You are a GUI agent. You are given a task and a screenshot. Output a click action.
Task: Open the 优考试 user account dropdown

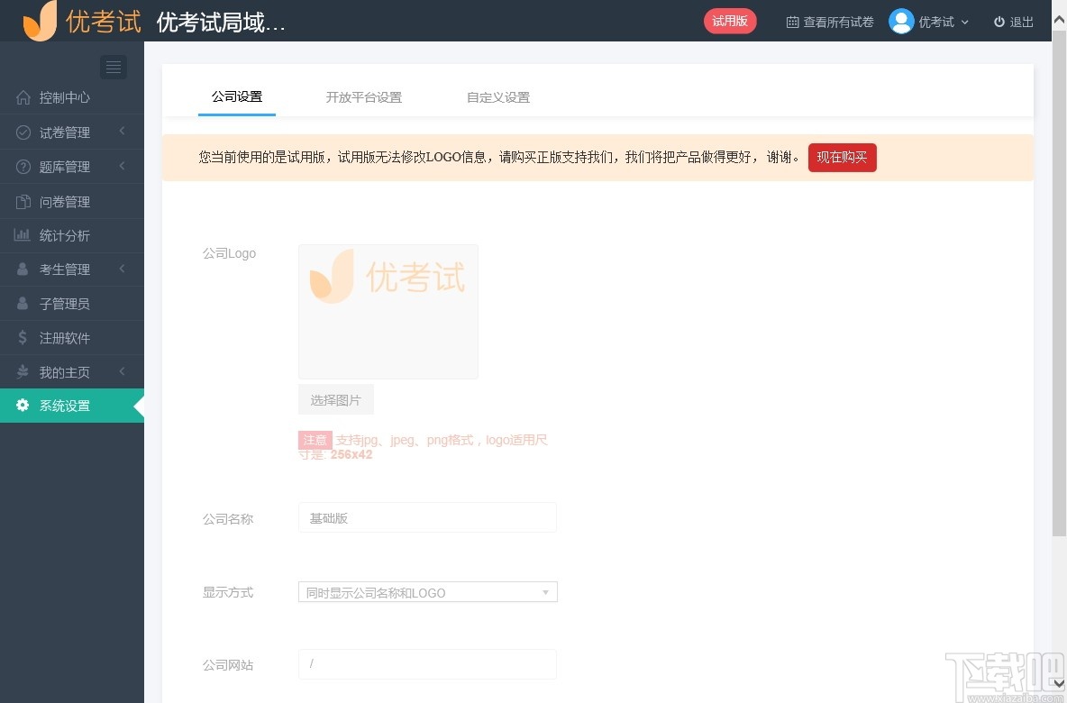pyautogui.click(x=929, y=22)
